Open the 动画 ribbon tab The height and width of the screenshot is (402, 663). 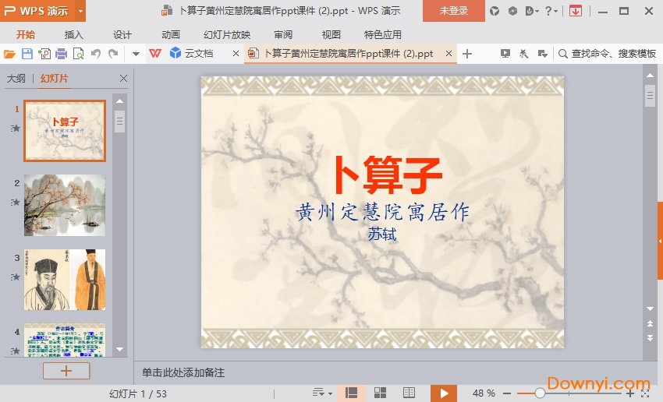[171, 34]
